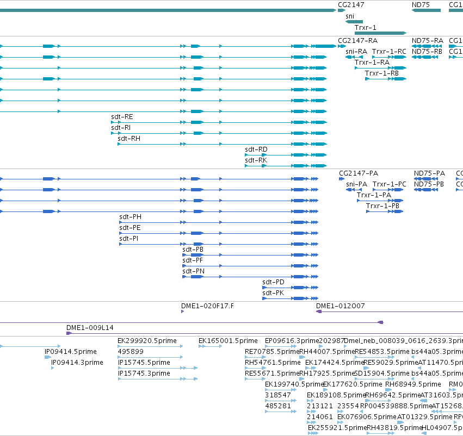Viewport: 463px width, 436px height.
Task: Open the sdt-PD protein label
Action: [x=274, y=282]
